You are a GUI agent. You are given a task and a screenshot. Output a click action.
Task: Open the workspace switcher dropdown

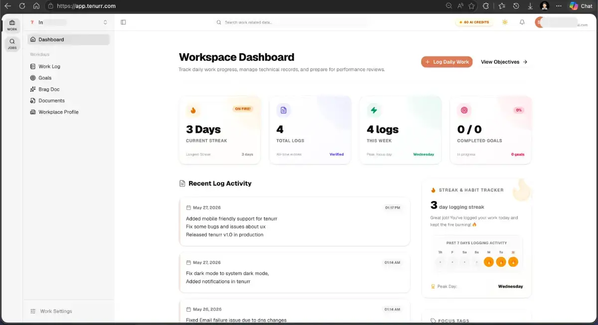coord(69,22)
